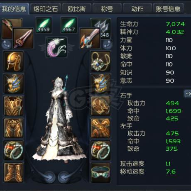This screenshot has height=191, width=191.
Task: Rotate character model with left-side arrow
Action: 49,177
